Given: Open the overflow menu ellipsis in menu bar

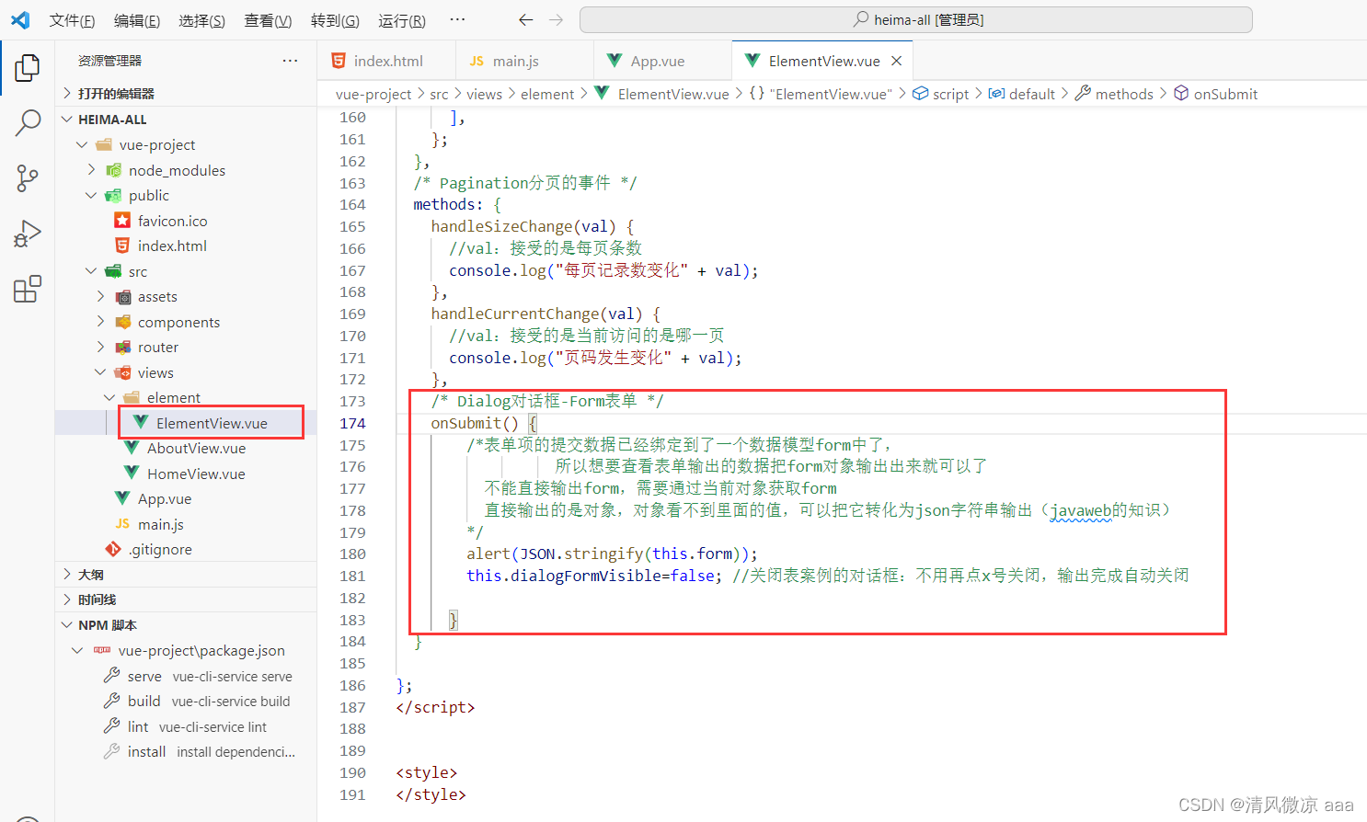Looking at the screenshot, I should tap(457, 19).
